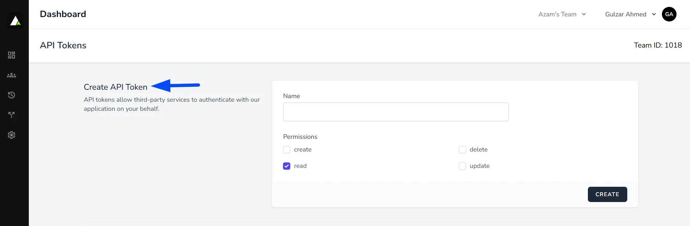
Task: Expand the Azam's Team switcher dropdown
Action: point(562,14)
